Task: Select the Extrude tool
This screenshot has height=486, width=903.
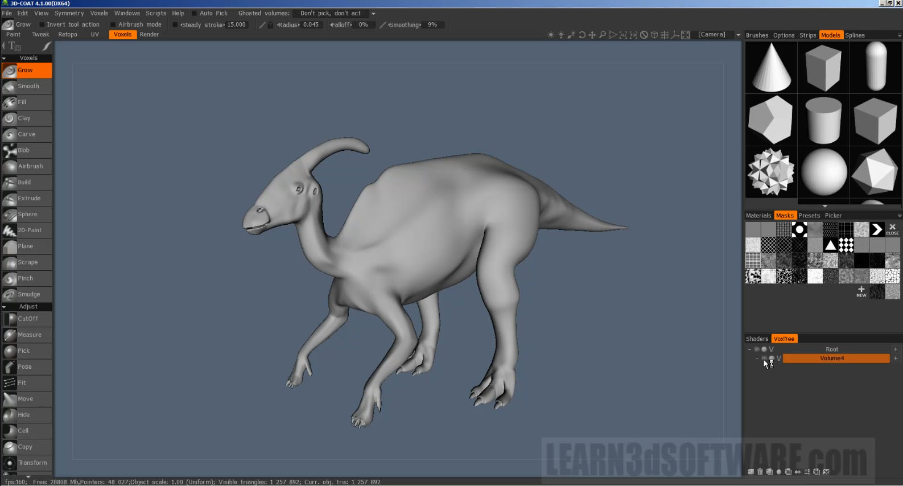Action: click(27, 198)
